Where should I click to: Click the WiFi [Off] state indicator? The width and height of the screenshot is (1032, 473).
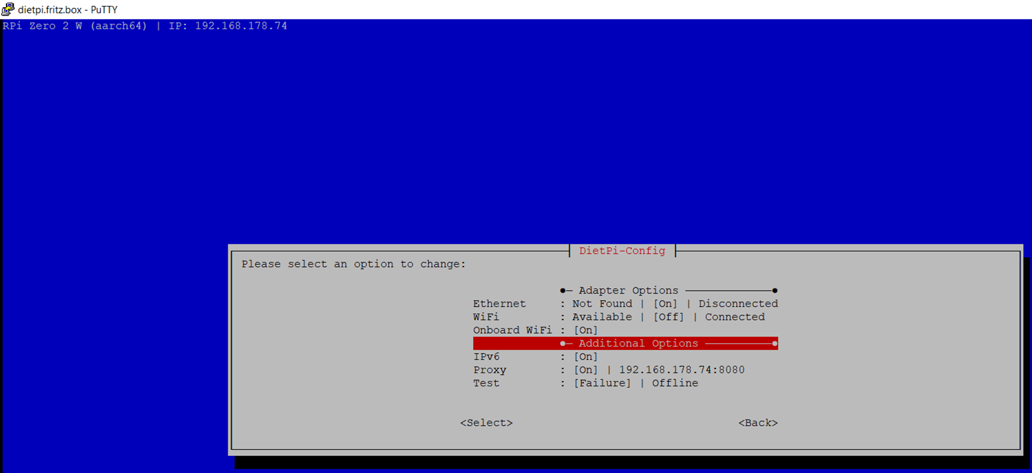click(669, 317)
